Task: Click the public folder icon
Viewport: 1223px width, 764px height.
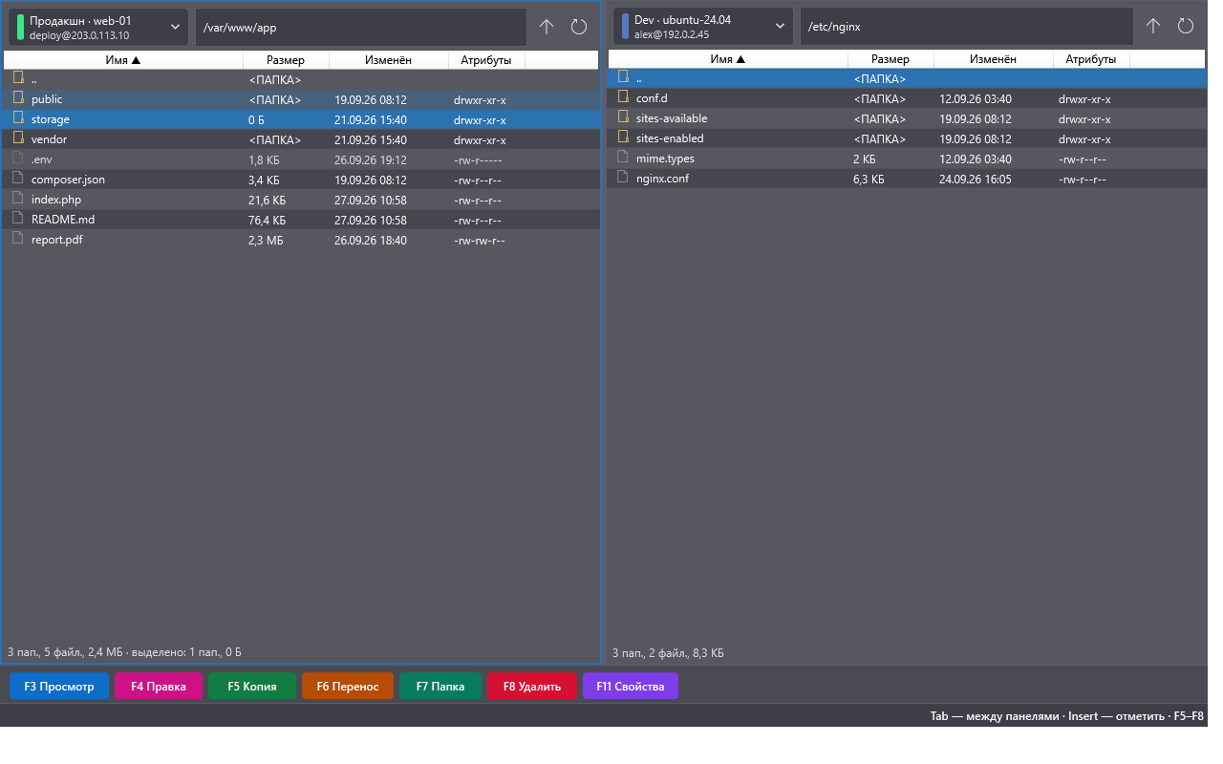Action: click(18, 98)
